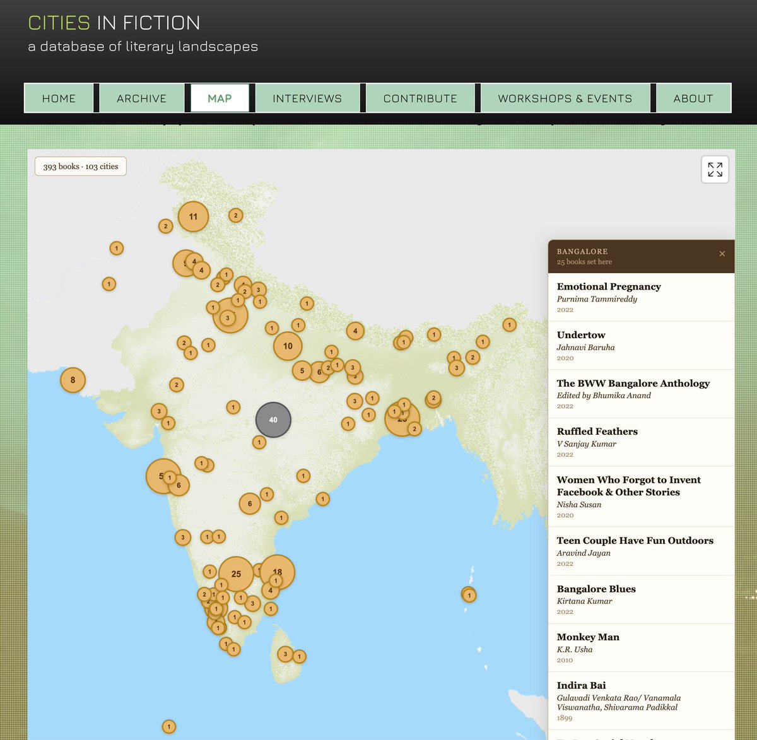The height and width of the screenshot is (740, 757).
Task: Open Women Who Forgot to Invent Facebook
Action: [x=641, y=496]
